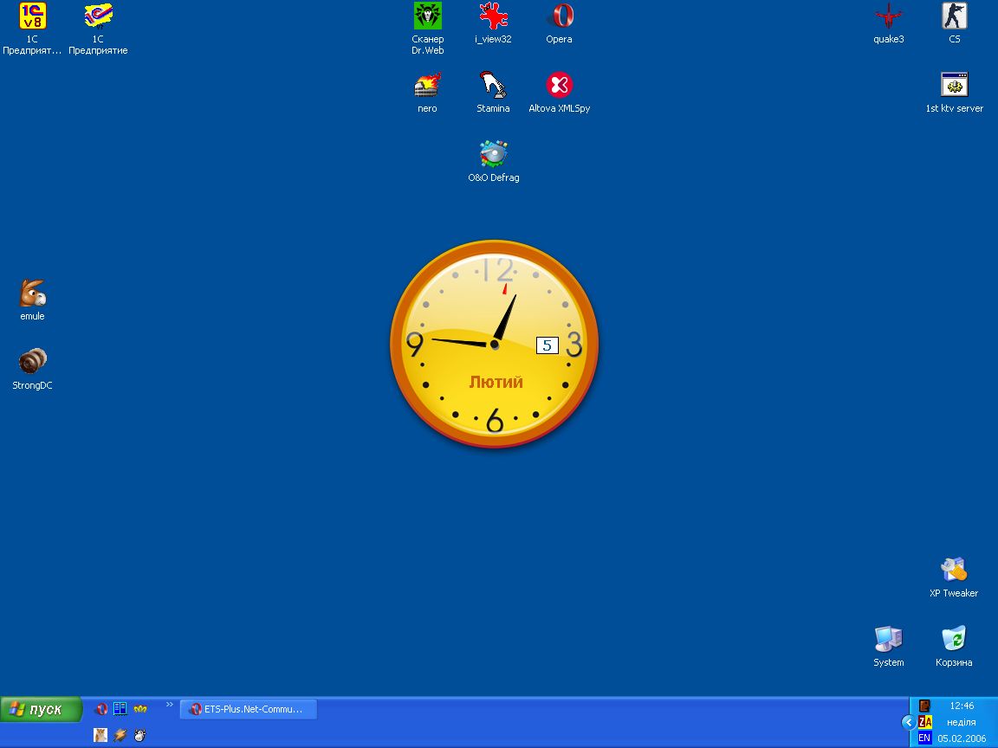Click the Altova XMLSpy desktop icon
The height and width of the screenshot is (748, 998).
click(x=560, y=86)
